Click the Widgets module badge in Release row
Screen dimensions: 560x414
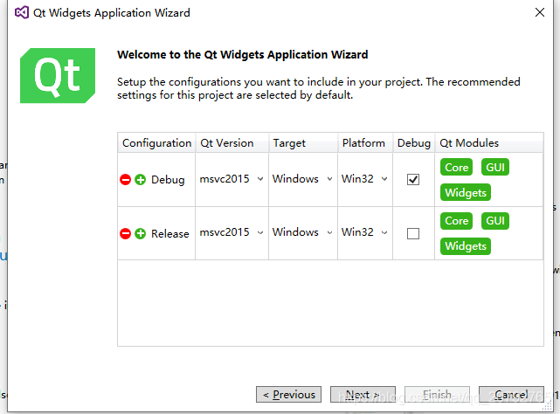pyautogui.click(x=466, y=246)
